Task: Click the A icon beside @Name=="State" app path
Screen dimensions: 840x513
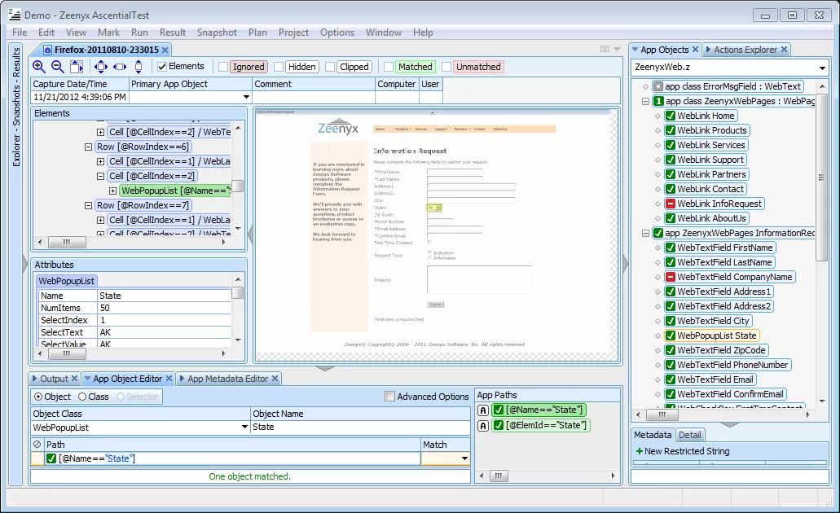Action: coord(483,410)
